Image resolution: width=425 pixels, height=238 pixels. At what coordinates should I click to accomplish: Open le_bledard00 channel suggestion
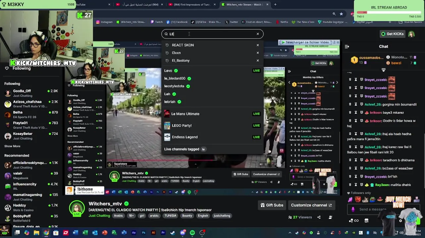click(212, 78)
